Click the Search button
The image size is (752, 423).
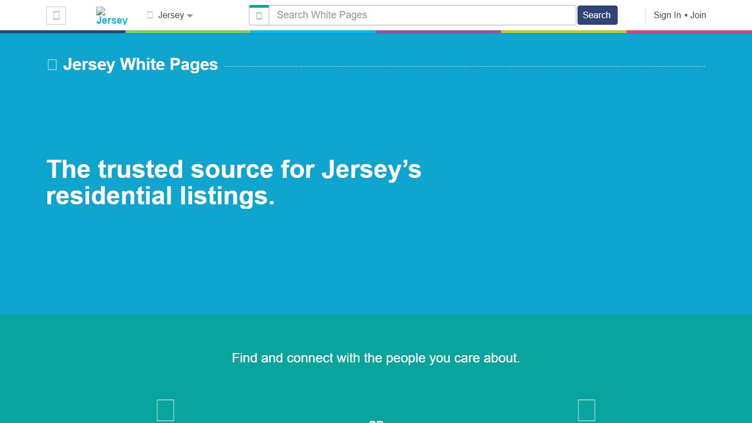point(597,15)
